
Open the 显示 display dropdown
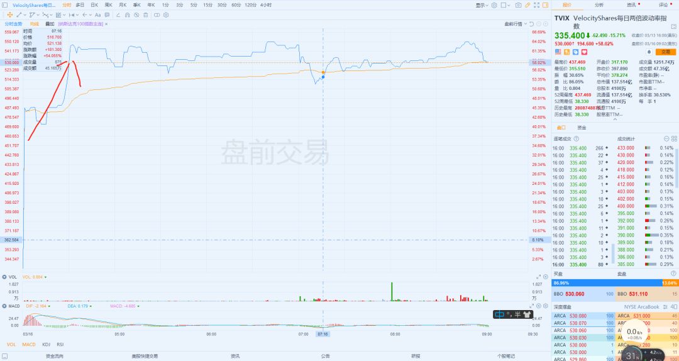(x=482, y=5)
